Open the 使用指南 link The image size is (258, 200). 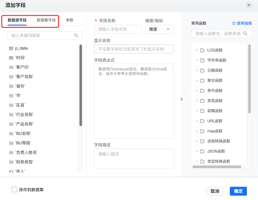pos(242,23)
